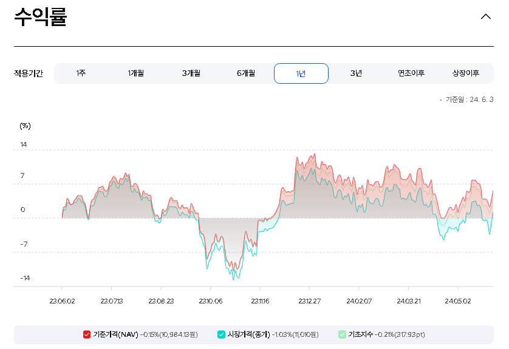509x349 pixels.
Task: Click the -7 y-axis value
Action: click(x=24, y=244)
